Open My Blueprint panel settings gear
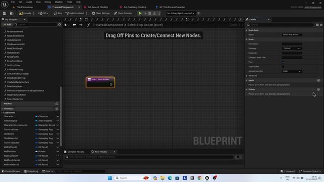 (60, 24)
